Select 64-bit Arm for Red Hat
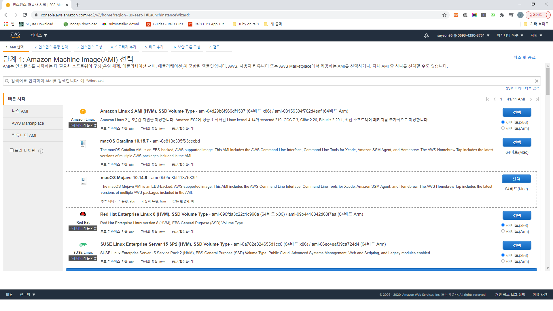The width and height of the screenshot is (553, 311). [x=503, y=231]
